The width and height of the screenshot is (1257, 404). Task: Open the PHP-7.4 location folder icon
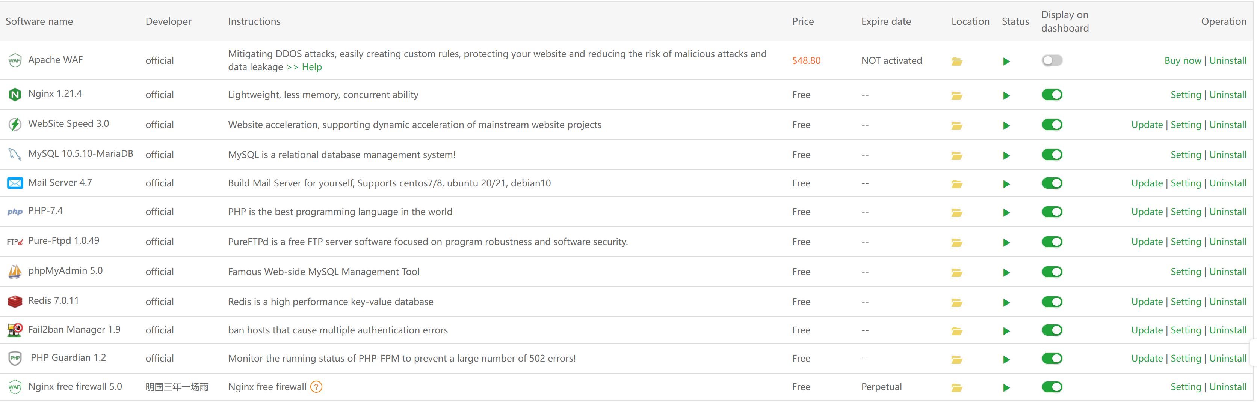(956, 213)
